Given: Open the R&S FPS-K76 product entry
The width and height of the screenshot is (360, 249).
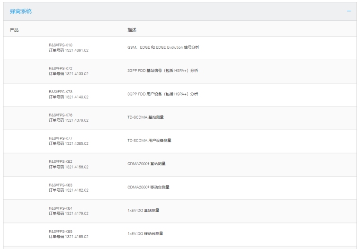Looking at the screenshot, I should (61, 115).
